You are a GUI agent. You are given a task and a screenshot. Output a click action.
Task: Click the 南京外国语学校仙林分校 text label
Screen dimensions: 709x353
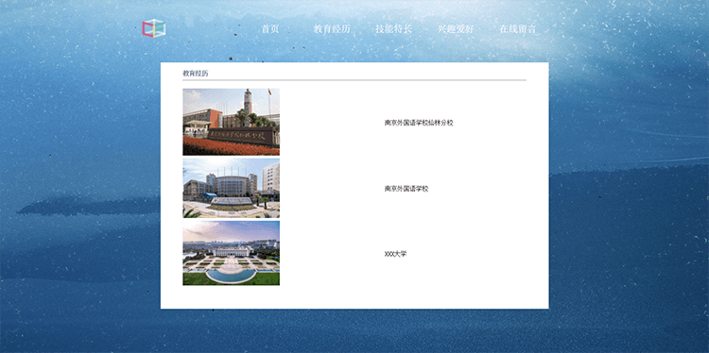click(419, 123)
